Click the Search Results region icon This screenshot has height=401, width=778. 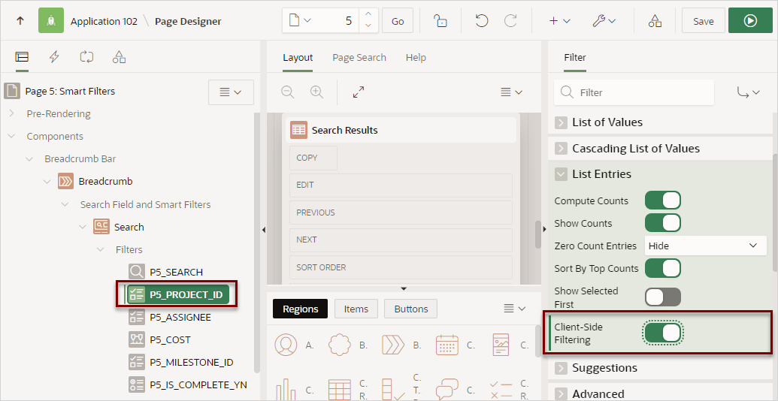tap(298, 130)
